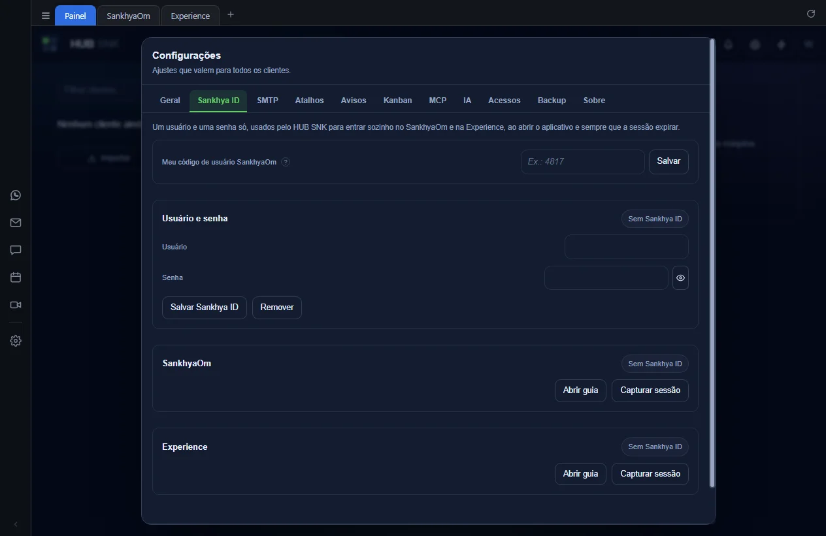This screenshot has height=536, width=826.
Task: Click the user code field showing Ex.: 4817
Action: pos(582,161)
